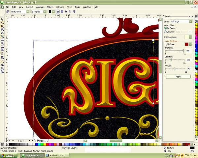Activate the Zoom tool
The image size is (198, 158).
coord(2,30)
